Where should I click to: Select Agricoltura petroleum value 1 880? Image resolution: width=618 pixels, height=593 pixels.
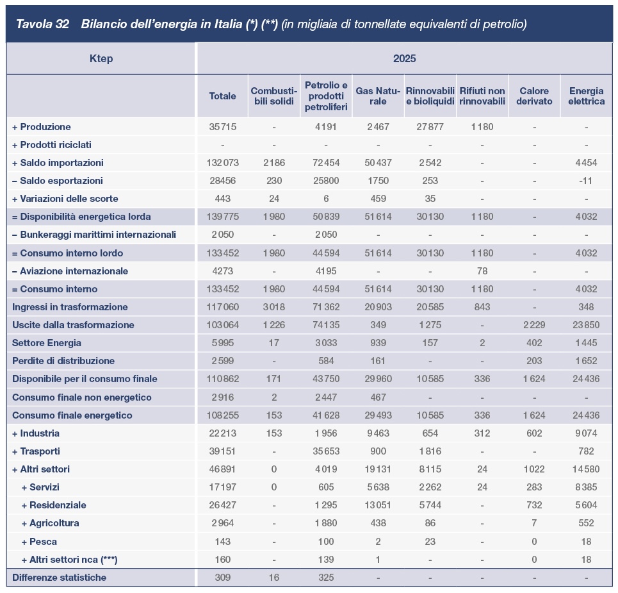[326, 523]
